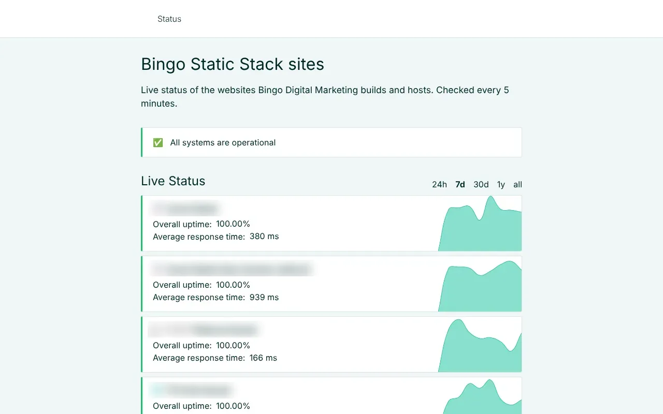
Task: Select the 7d time range
Action: [460, 184]
